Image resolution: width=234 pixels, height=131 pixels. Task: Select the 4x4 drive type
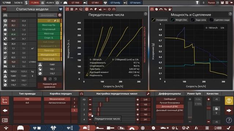27,103
